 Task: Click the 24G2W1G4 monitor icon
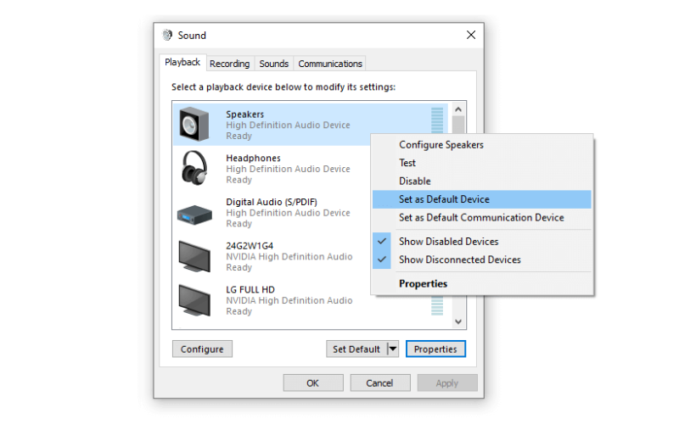[x=194, y=256]
